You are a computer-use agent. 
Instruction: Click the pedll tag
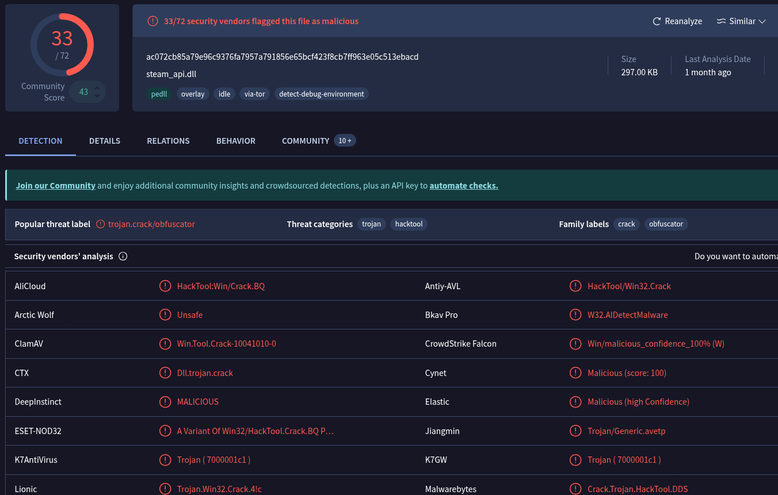pos(159,94)
